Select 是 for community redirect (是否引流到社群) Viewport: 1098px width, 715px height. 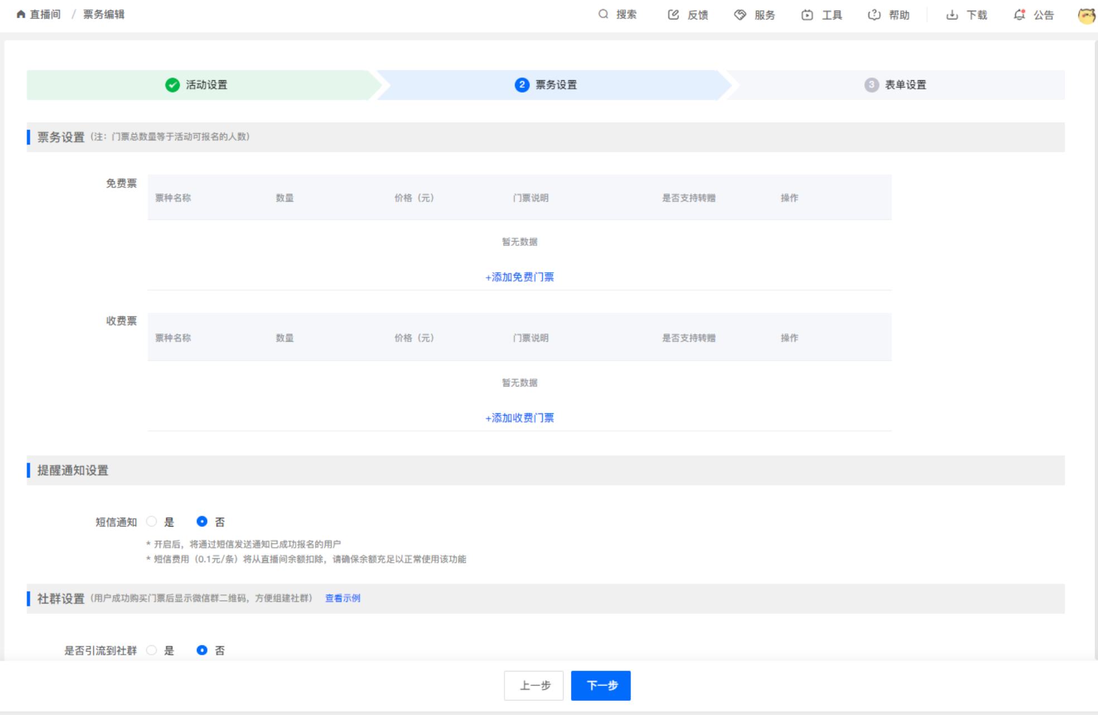point(152,650)
